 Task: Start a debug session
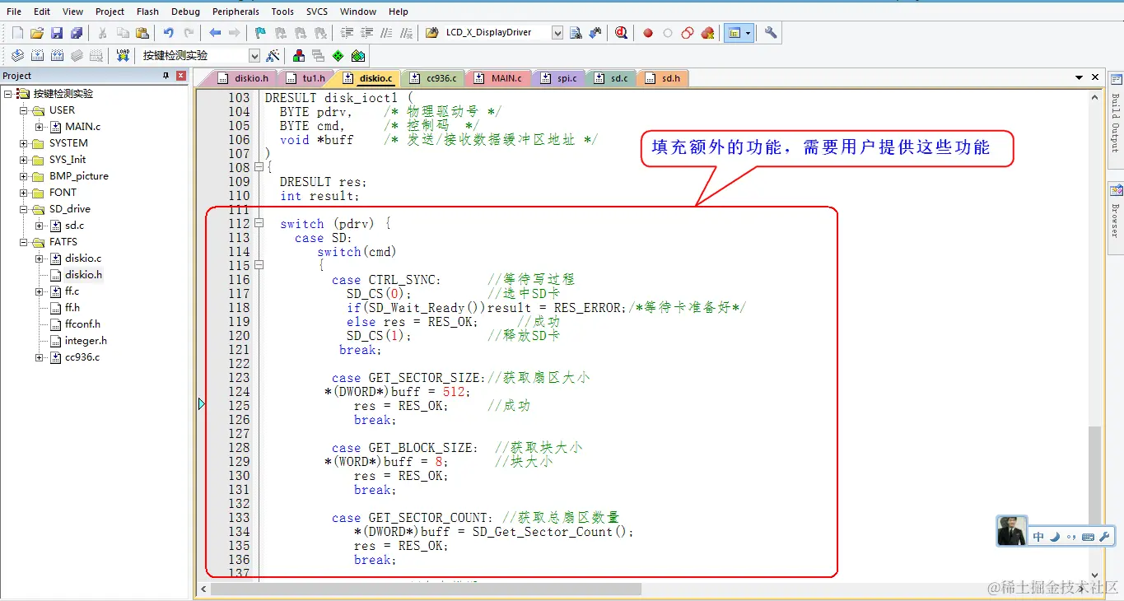point(620,33)
